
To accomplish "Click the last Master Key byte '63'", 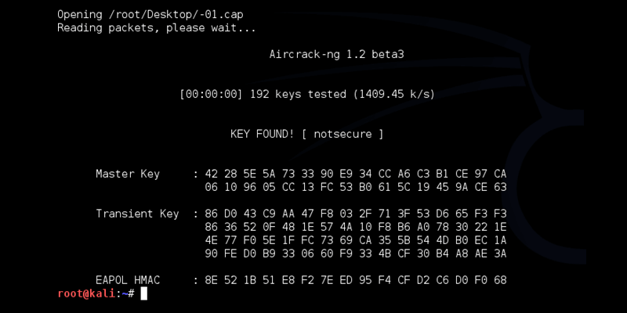I will click(500, 187).
